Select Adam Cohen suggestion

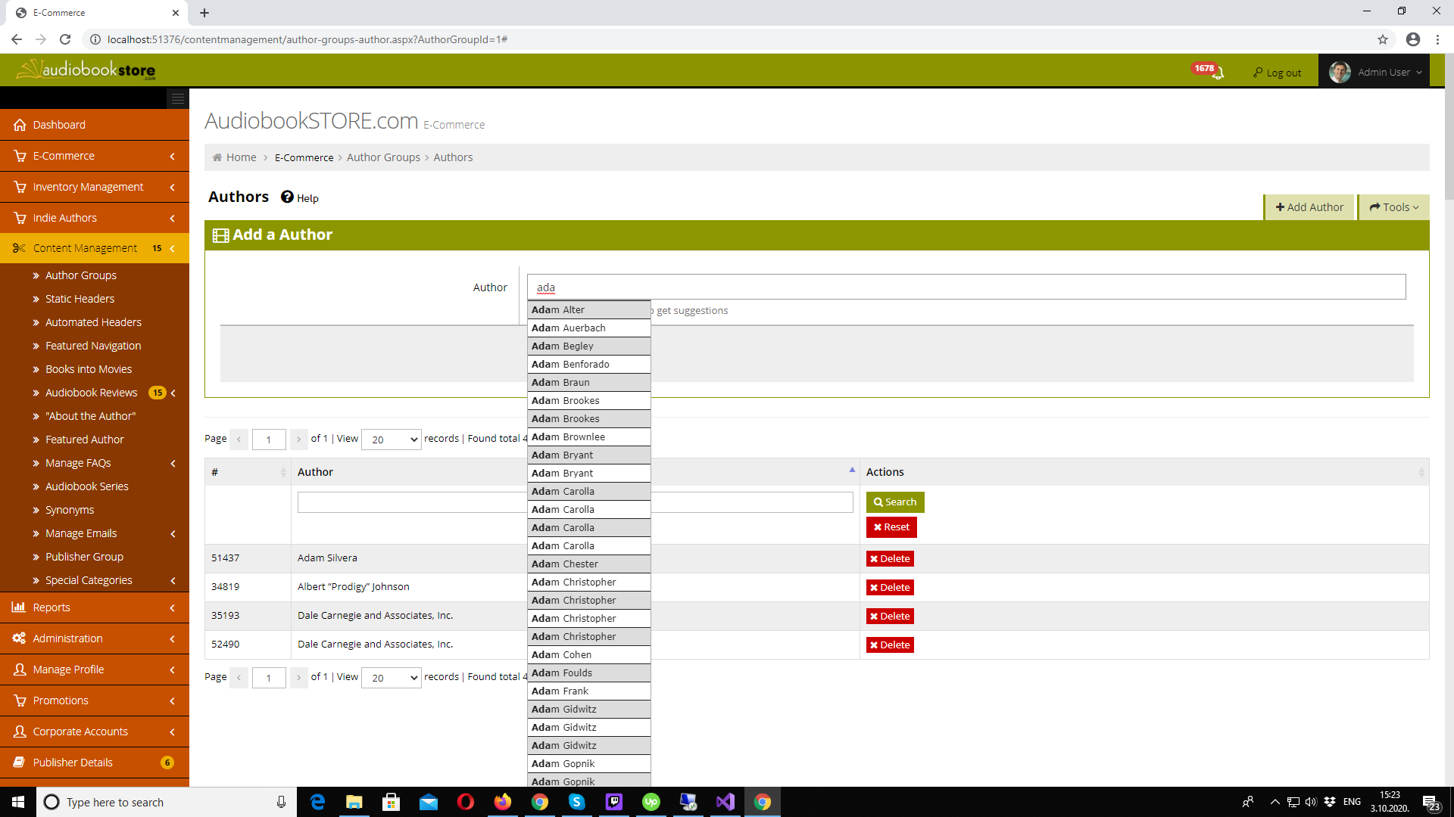pyautogui.click(x=589, y=655)
